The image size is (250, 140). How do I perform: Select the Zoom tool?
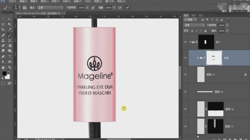click(10, 68)
